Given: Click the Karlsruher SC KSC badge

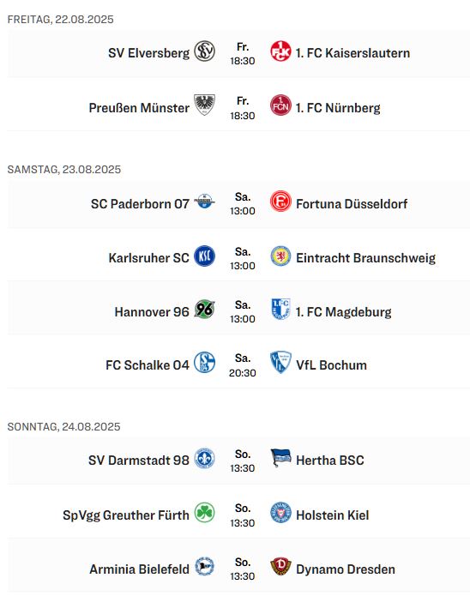Looking at the screenshot, I should (x=205, y=256).
